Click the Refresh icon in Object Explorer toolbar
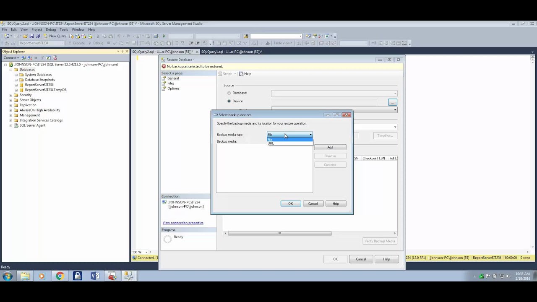The width and height of the screenshot is (537, 302). (48, 58)
